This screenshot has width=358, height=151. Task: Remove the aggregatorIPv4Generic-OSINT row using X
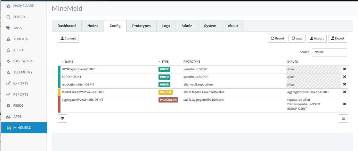344,104
